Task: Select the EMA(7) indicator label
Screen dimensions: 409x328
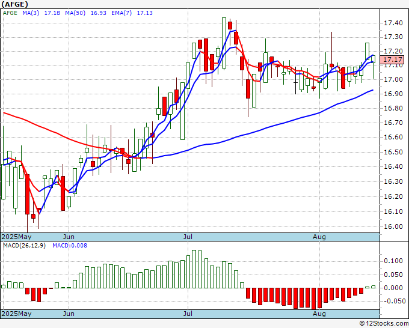Action: pos(121,13)
